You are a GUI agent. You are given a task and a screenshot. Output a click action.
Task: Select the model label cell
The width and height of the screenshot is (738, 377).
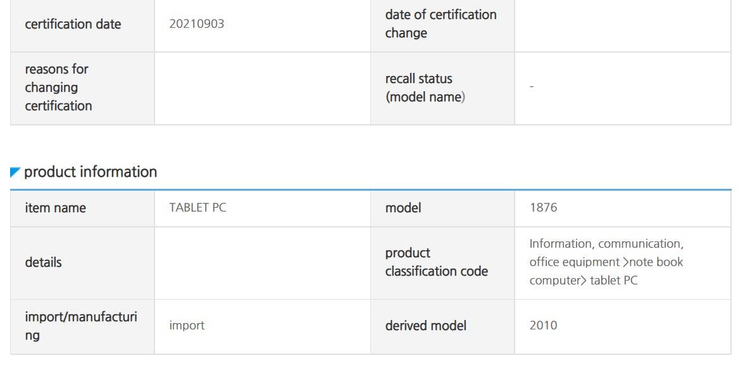point(442,208)
